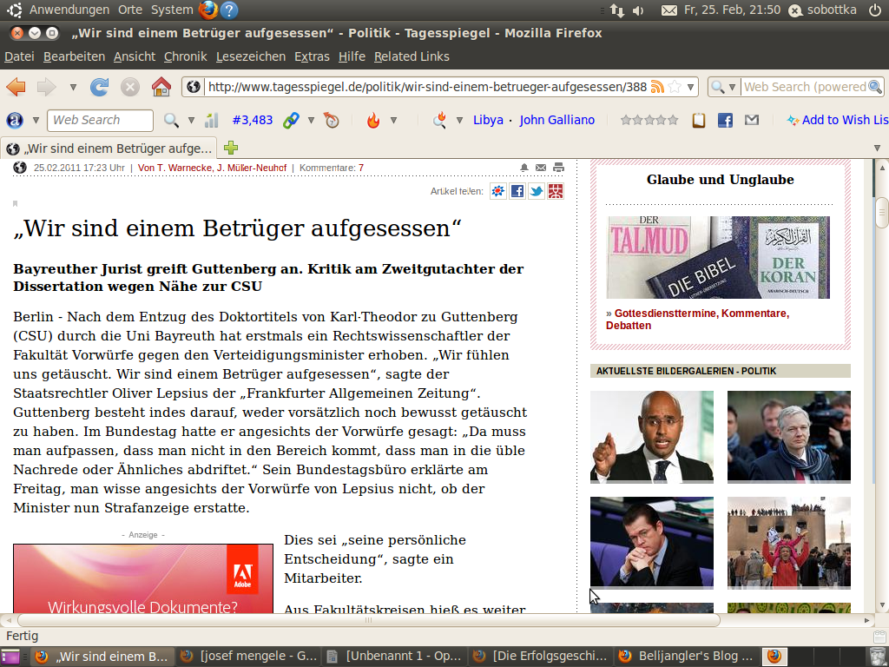Open the gallery thumbnail of man with folded hands
The width and height of the screenshot is (889, 667).
coord(652,543)
